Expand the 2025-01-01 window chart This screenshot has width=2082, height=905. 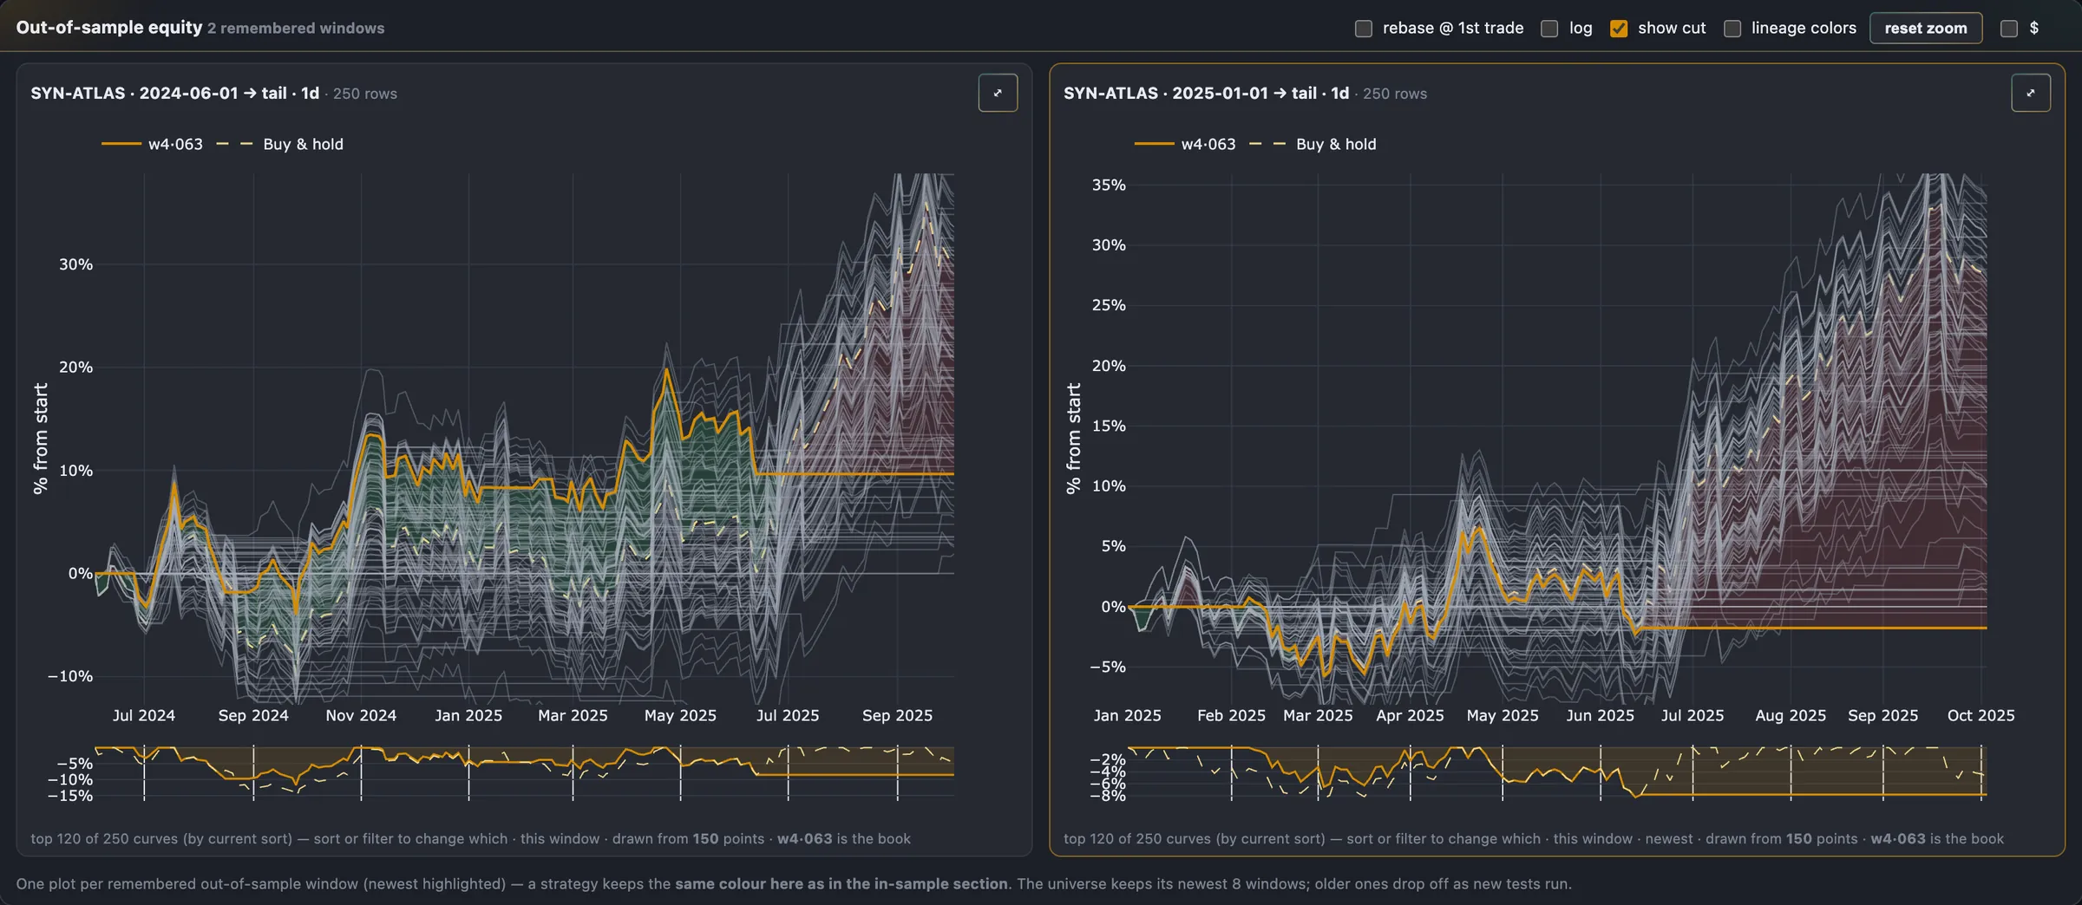(x=2031, y=93)
